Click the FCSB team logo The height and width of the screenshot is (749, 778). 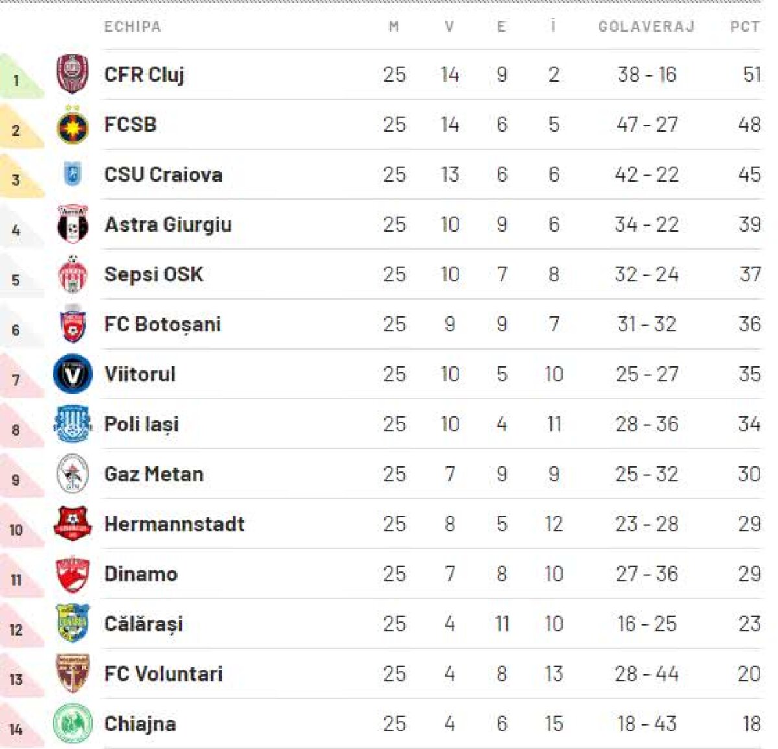point(72,126)
